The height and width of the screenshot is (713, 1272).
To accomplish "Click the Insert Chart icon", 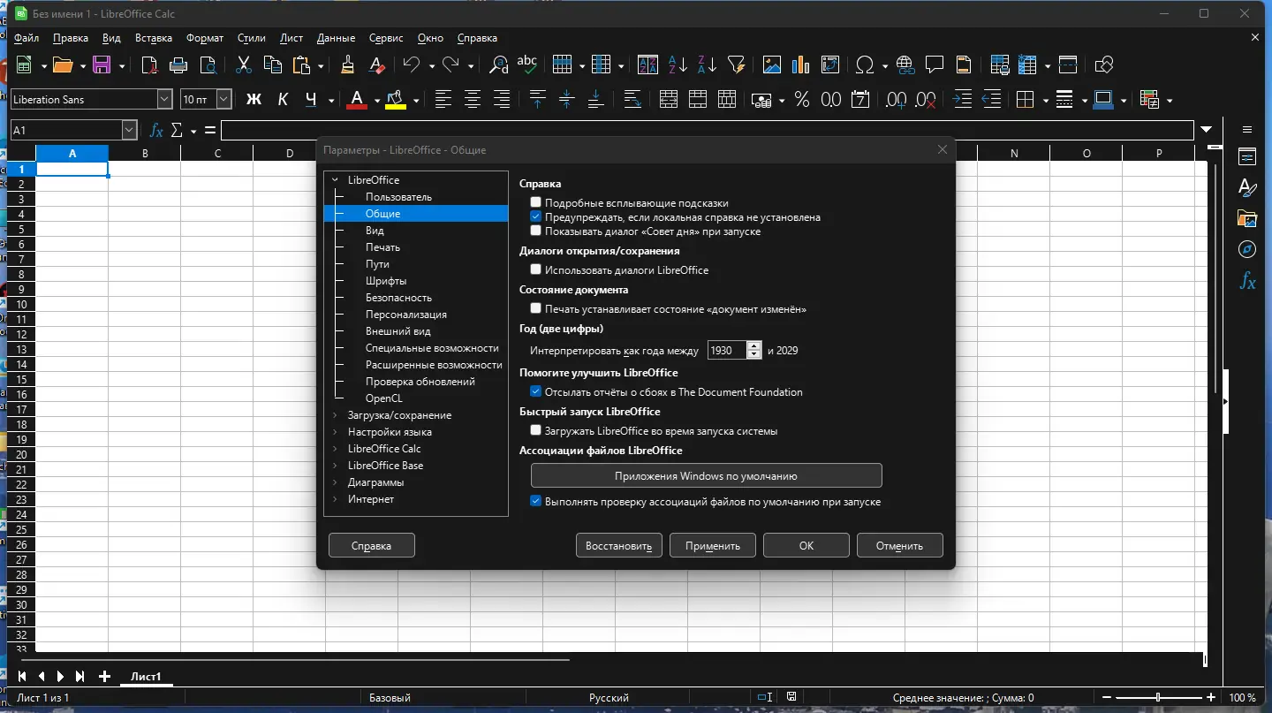I will pyautogui.click(x=801, y=65).
